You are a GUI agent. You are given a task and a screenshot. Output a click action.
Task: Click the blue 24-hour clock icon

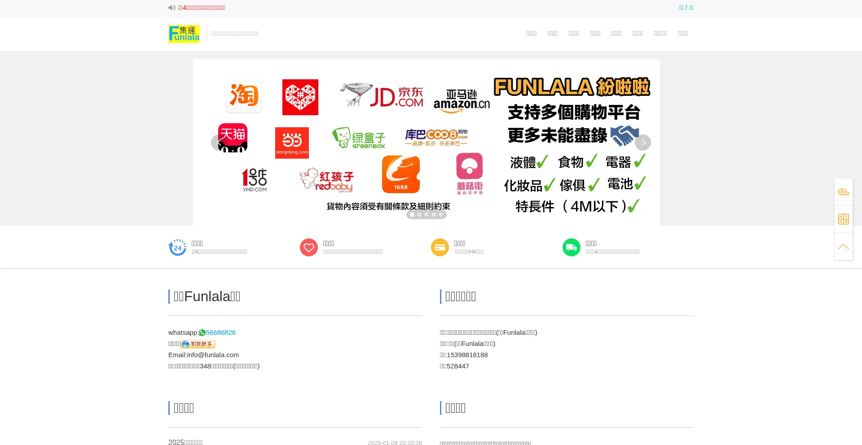[x=177, y=247]
